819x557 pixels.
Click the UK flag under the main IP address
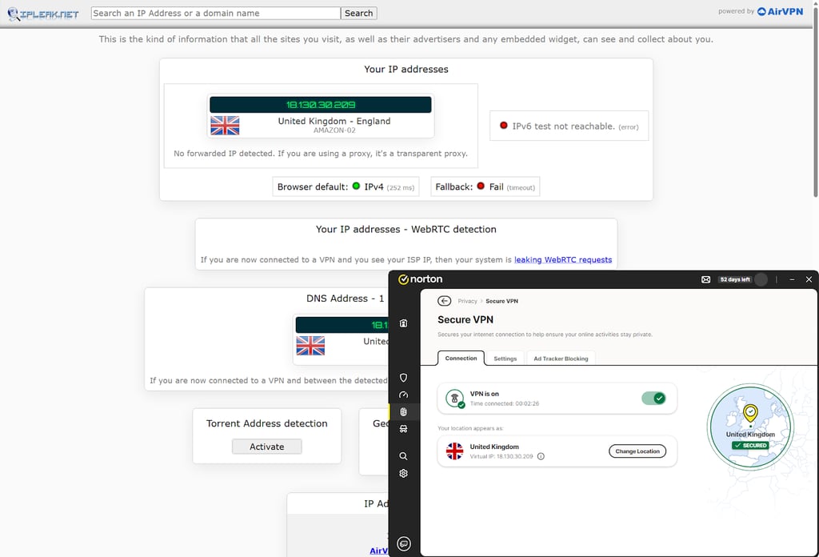pyautogui.click(x=225, y=126)
